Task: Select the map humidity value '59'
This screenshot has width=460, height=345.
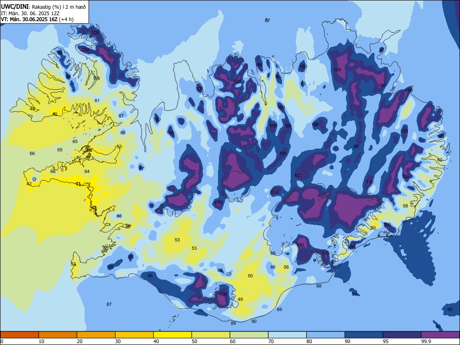Action: point(97,78)
